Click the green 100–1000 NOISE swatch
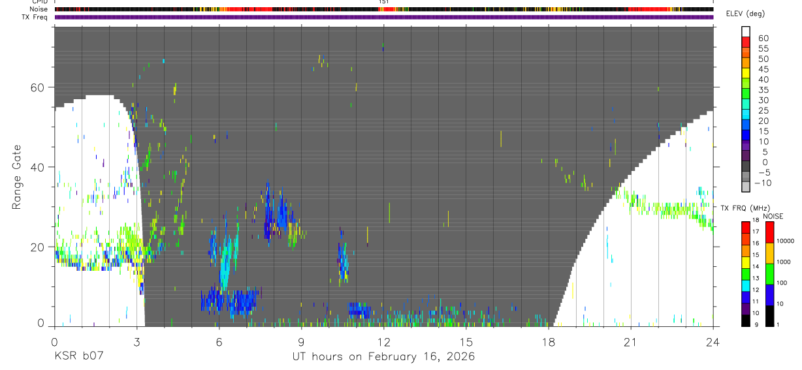This screenshot has height=370, width=802. pyautogui.click(x=769, y=274)
